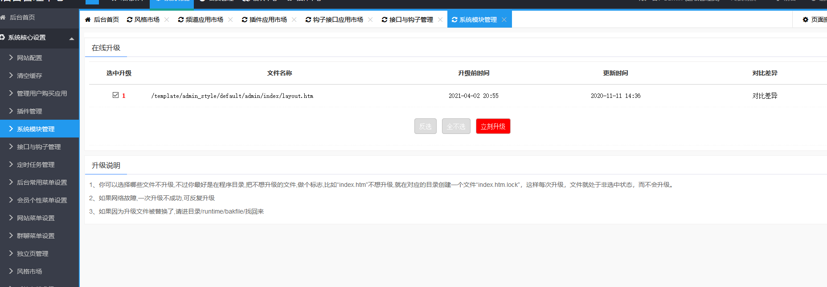Viewport: 827px width, 287px height.
Task: Click 反选 to invert selection
Action: point(425,126)
